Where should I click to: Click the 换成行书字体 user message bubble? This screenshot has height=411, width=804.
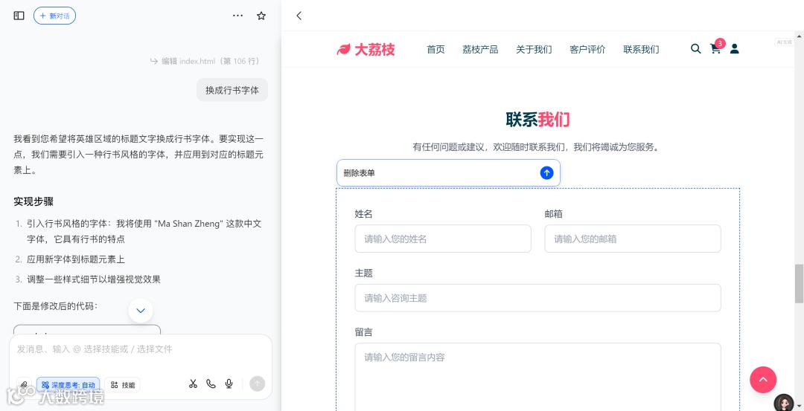[x=232, y=90]
